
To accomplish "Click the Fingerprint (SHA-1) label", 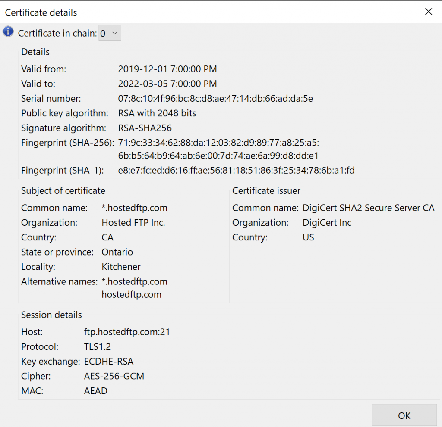I will coord(63,170).
